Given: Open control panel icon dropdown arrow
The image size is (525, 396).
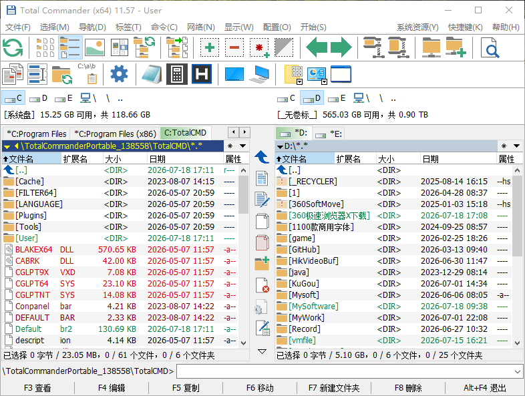Looking at the screenshot, I should [x=324, y=81].
